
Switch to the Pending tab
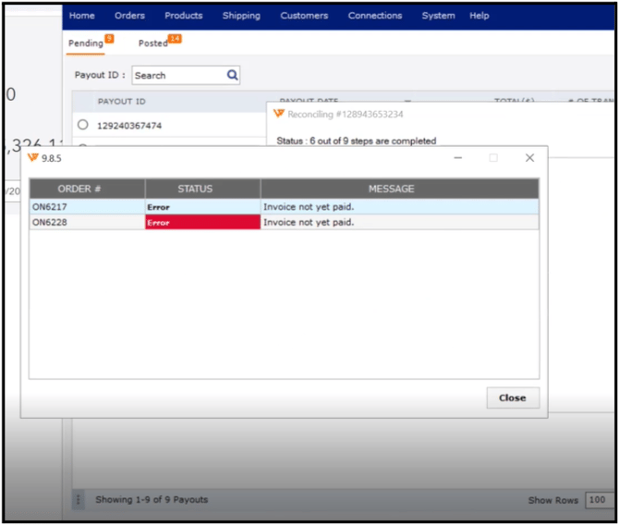pos(86,43)
